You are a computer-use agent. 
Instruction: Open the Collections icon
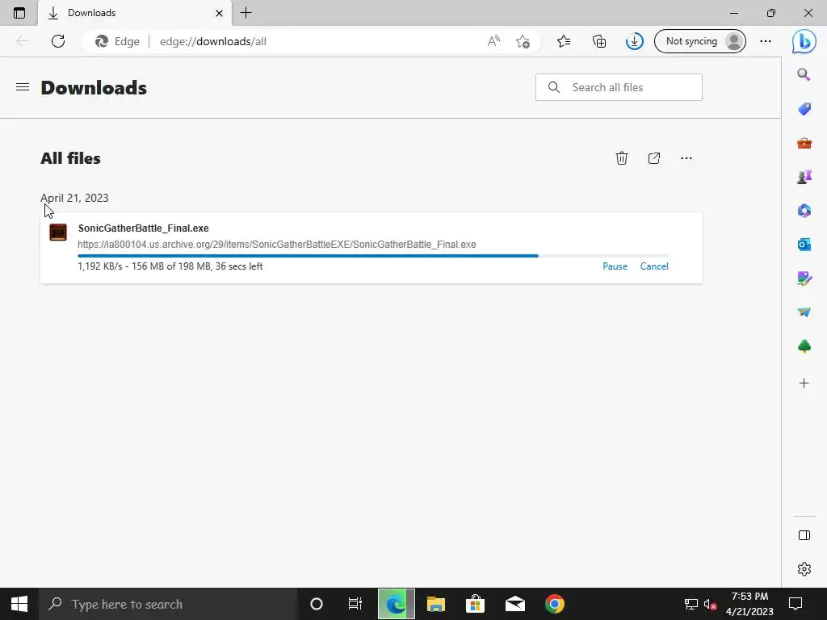(x=599, y=41)
